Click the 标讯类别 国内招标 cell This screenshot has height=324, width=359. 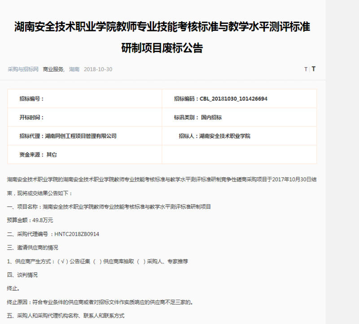click(239, 117)
